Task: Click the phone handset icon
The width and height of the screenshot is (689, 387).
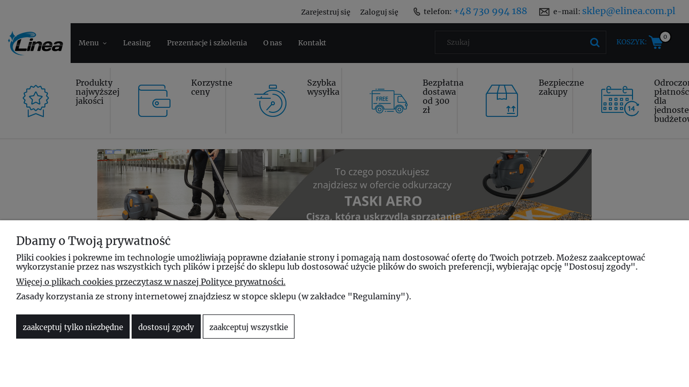Action: tap(417, 12)
